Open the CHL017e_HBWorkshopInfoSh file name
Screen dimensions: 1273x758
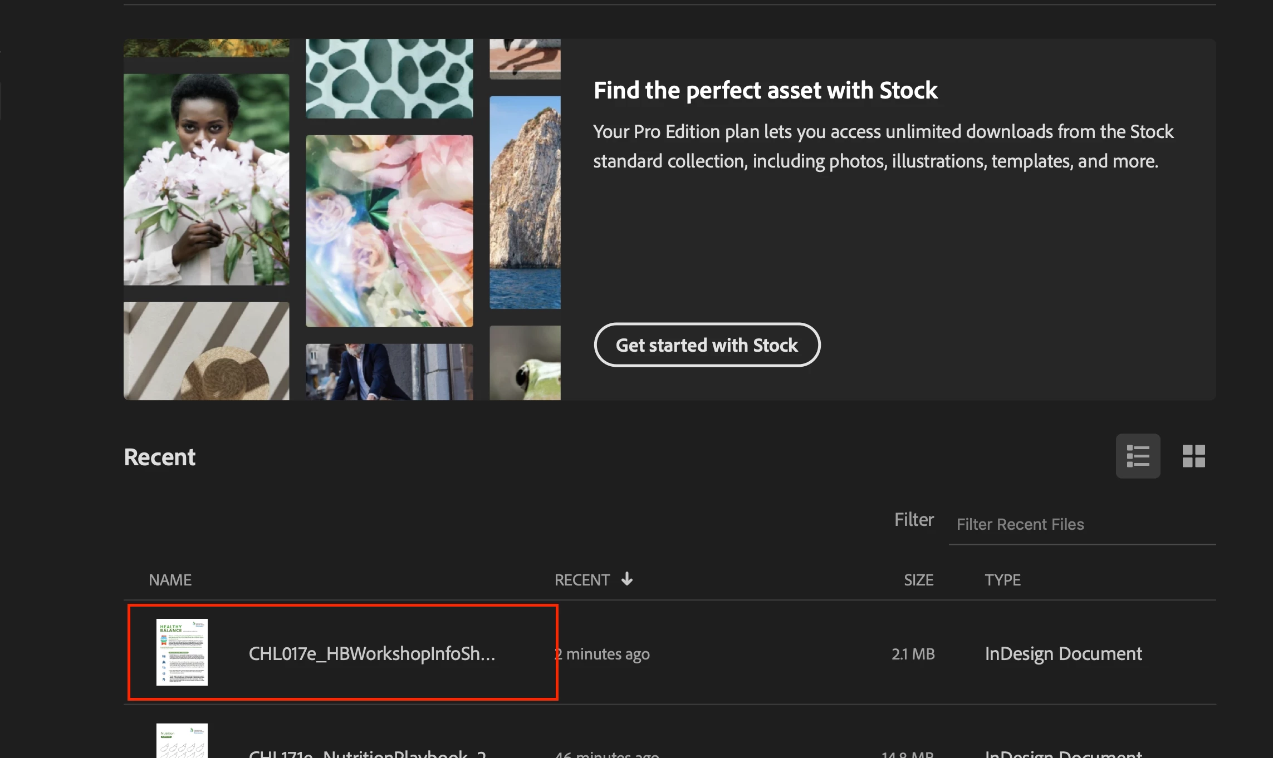click(371, 653)
